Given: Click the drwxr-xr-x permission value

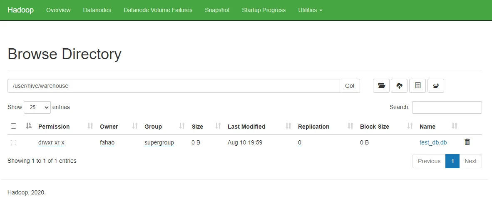Looking at the screenshot, I should 51,142.
